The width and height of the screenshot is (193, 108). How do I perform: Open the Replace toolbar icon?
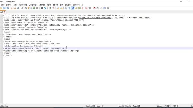(45, 8)
